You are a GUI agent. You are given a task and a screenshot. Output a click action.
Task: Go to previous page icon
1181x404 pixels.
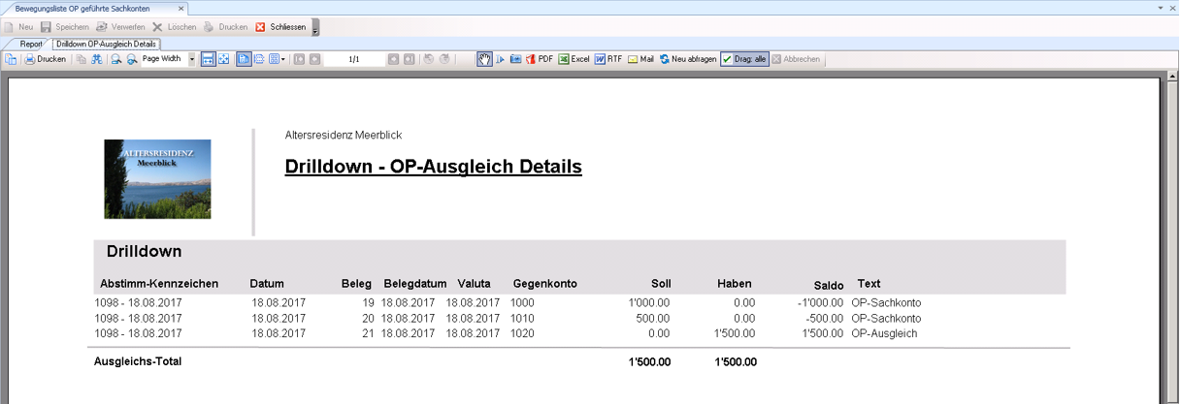click(x=315, y=59)
